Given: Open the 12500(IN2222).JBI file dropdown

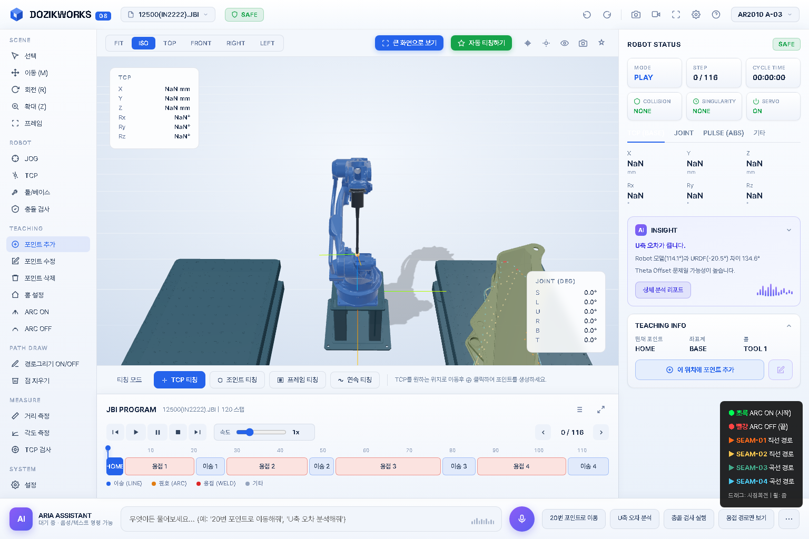Looking at the screenshot, I should pyautogui.click(x=168, y=15).
